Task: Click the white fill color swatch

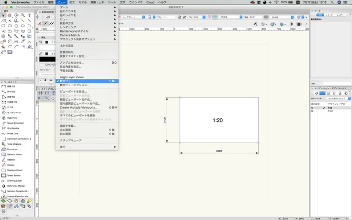Action: point(47,48)
